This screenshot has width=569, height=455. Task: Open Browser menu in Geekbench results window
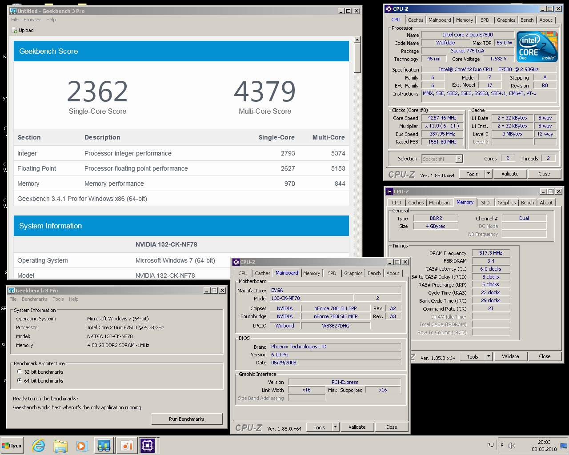coord(32,20)
